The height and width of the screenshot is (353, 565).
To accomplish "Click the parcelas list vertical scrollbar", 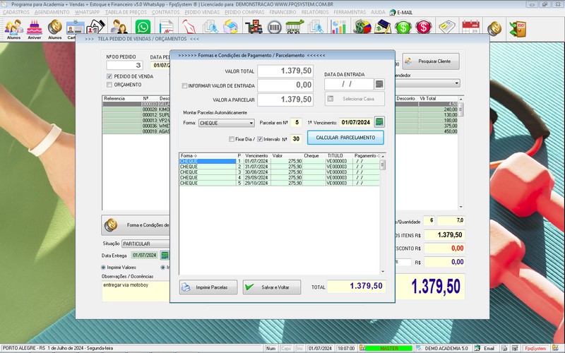I will pyautogui.click(x=383, y=214).
